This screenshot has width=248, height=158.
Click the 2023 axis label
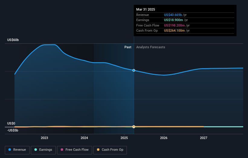click(x=44, y=138)
